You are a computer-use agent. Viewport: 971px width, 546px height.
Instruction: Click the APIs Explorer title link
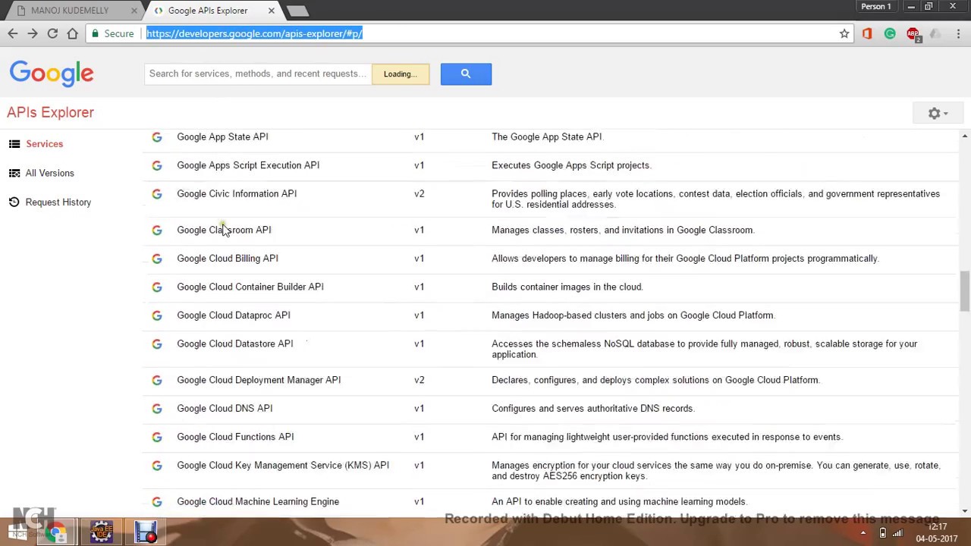click(x=50, y=112)
